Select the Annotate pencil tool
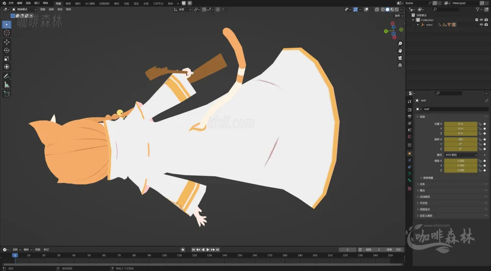491x271 pixels. point(7,76)
